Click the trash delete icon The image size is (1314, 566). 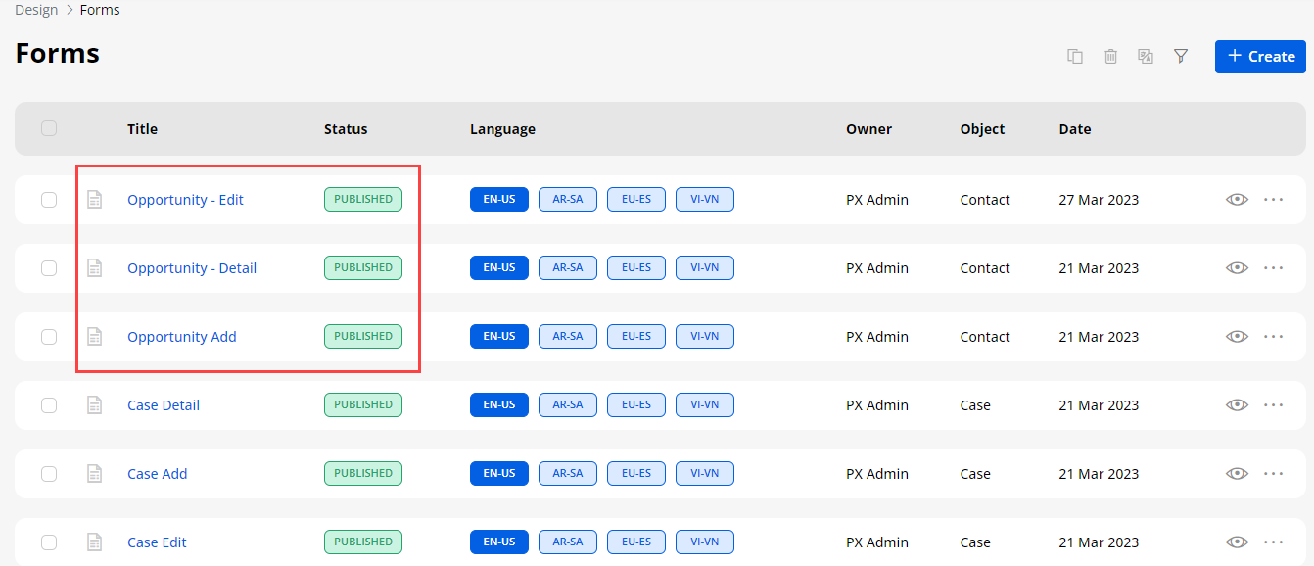(x=1110, y=57)
